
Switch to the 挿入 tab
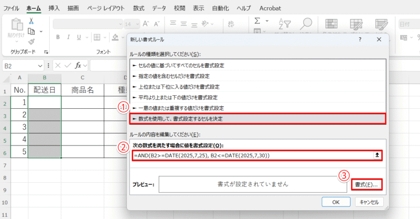(x=54, y=8)
